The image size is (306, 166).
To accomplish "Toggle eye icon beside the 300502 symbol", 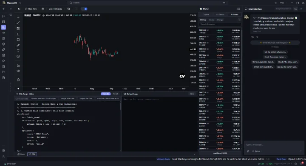I will [43, 15].
